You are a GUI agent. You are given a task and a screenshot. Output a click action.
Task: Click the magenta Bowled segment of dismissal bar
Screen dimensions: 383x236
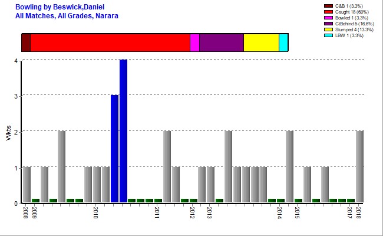[x=194, y=42]
